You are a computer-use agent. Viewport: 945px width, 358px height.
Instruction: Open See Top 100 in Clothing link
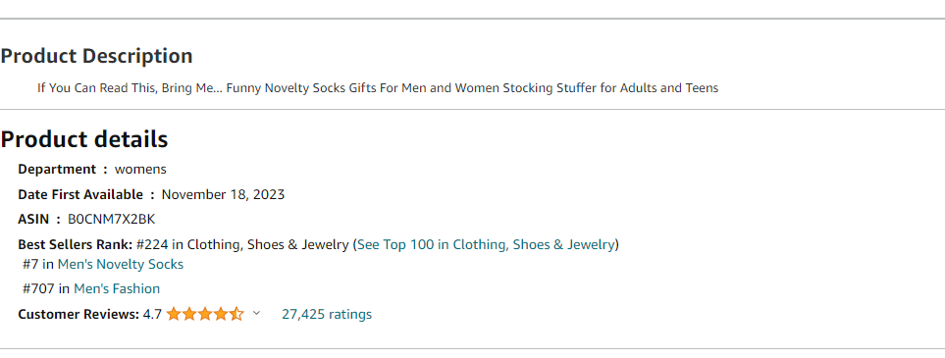486,244
